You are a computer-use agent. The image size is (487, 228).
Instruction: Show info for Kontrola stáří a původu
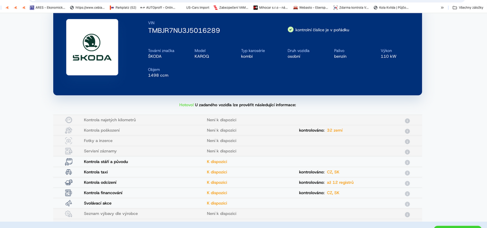click(x=407, y=162)
